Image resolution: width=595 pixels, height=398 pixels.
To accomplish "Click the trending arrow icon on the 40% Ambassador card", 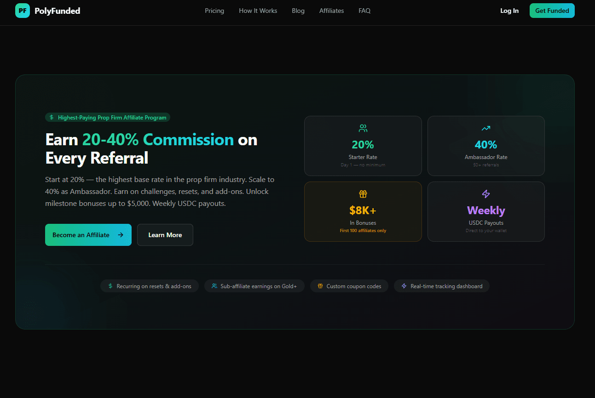I will point(486,128).
